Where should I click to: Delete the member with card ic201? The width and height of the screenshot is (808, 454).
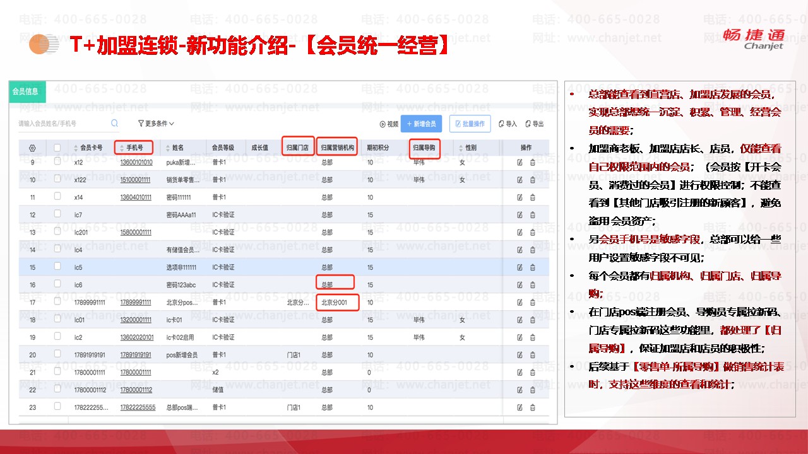pyautogui.click(x=532, y=233)
